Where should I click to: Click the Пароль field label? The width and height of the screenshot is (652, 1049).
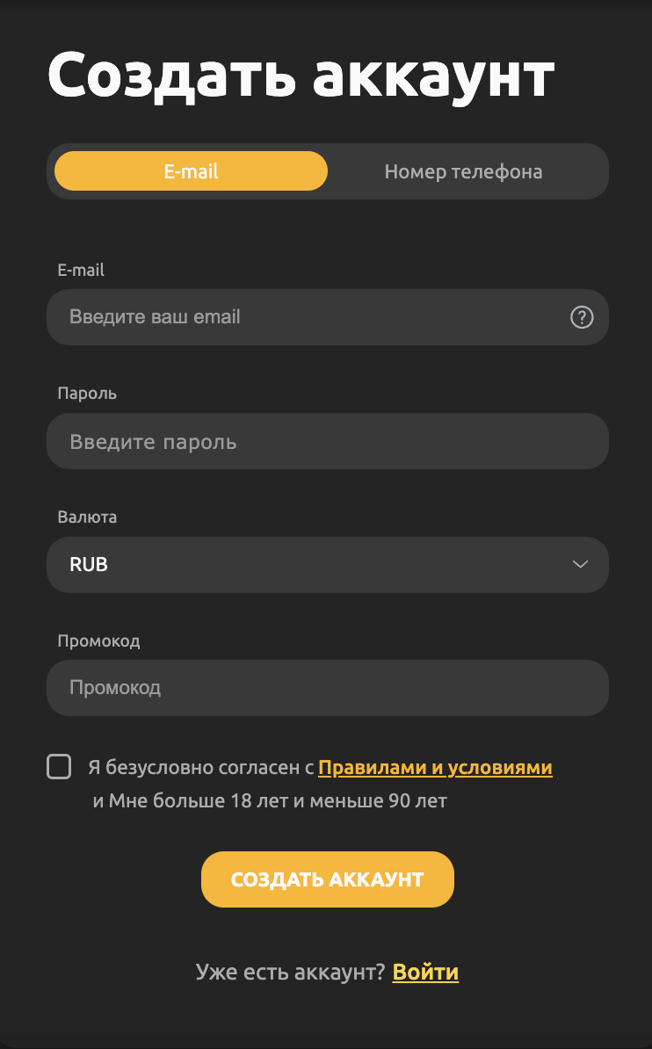(87, 393)
